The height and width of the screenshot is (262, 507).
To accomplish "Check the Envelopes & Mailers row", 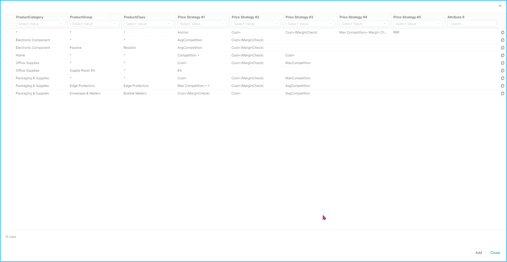I will (x=9, y=93).
